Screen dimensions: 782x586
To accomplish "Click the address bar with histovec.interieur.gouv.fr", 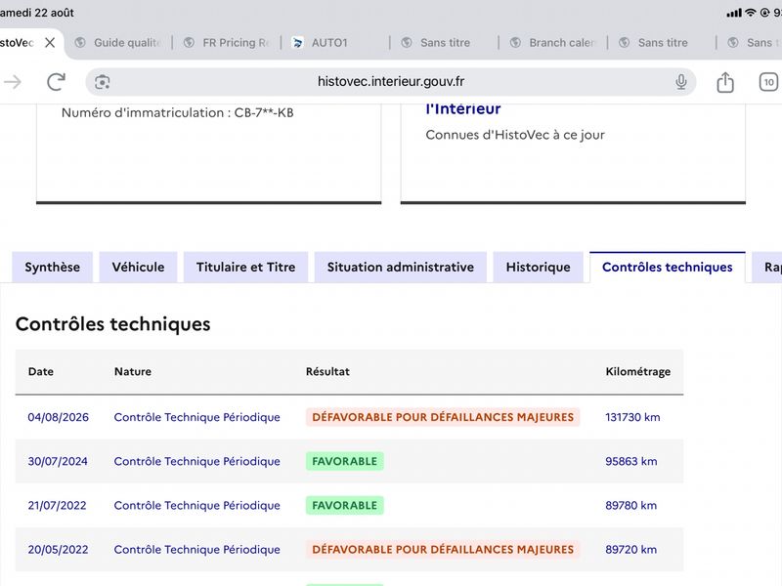I will (x=390, y=82).
